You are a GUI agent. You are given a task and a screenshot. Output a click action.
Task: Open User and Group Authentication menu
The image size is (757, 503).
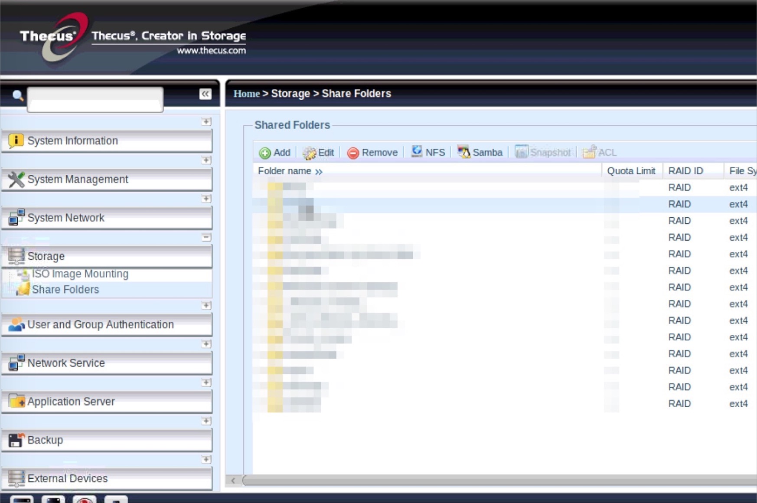point(101,325)
